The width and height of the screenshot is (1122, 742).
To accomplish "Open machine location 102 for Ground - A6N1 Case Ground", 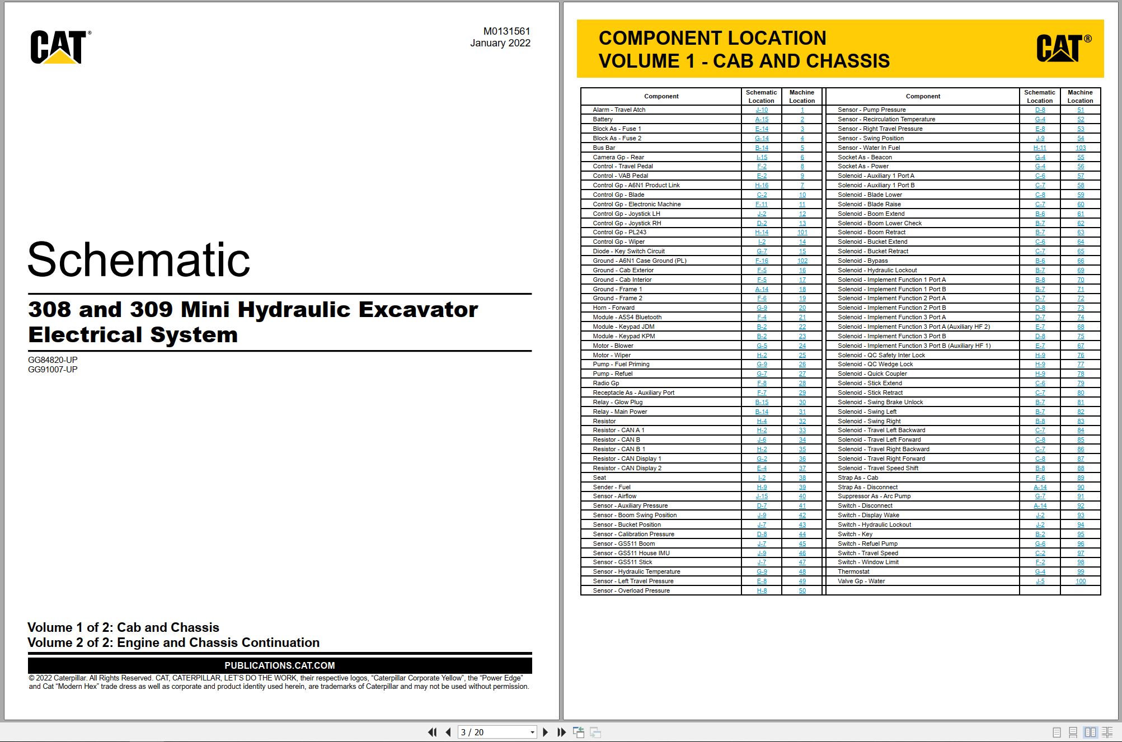I will [802, 261].
